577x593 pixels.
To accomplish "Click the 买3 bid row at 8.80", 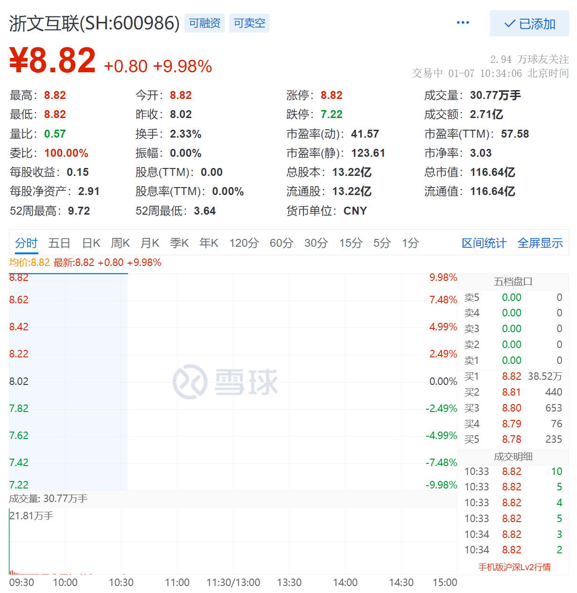I will click(x=513, y=408).
